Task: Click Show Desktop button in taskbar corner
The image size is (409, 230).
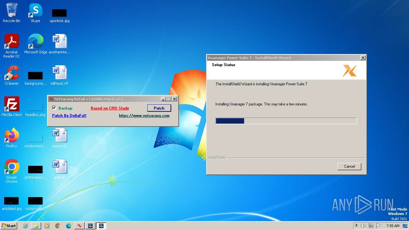Action: 405,226
